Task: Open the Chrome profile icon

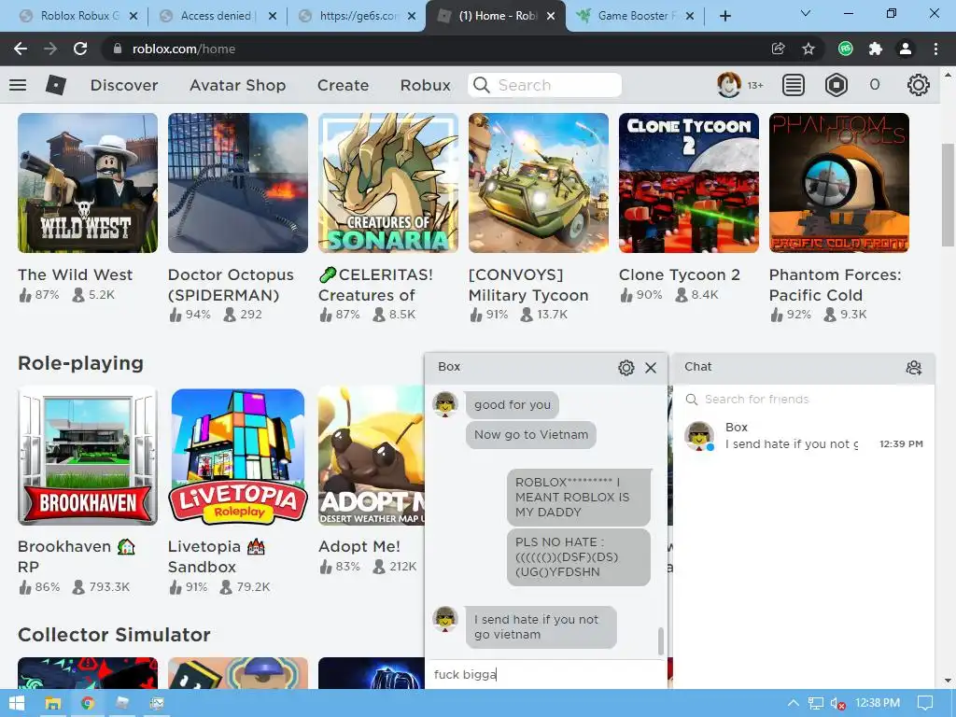Action: [906, 49]
